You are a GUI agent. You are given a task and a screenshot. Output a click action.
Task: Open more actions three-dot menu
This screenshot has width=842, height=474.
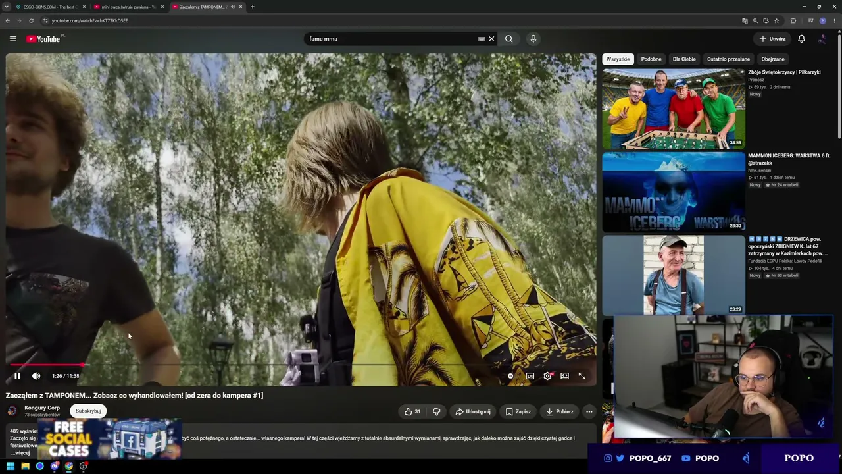click(x=589, y=411)
